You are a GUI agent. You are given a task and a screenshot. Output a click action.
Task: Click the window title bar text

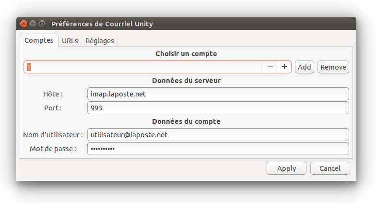(102, 24)
